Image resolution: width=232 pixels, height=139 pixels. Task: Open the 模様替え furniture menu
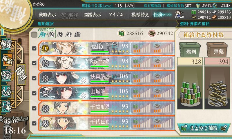[140, 14]
